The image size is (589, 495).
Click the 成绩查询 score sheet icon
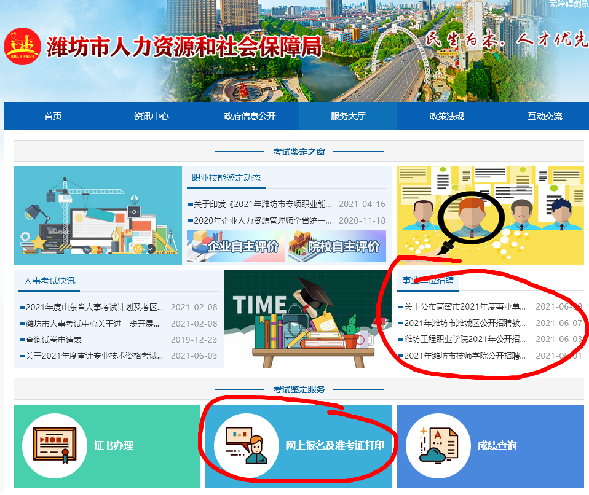pyautogui.click(x=437, y=446)
